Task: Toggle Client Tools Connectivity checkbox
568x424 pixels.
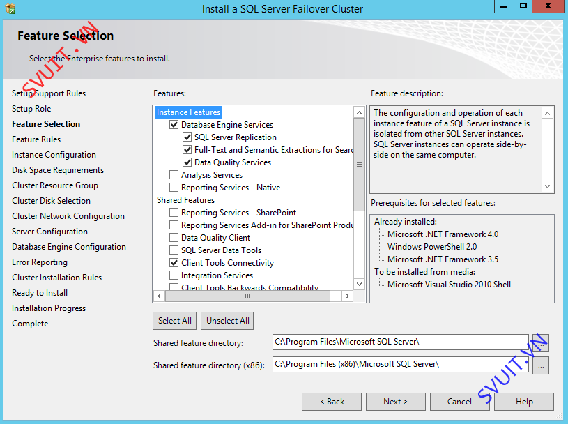Action: point(174,263)
